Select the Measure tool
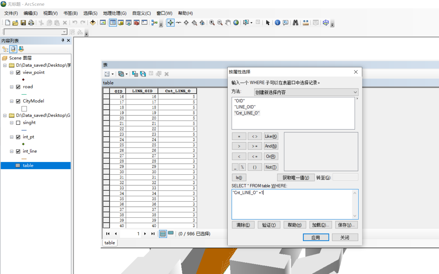 tap(306, 23)
